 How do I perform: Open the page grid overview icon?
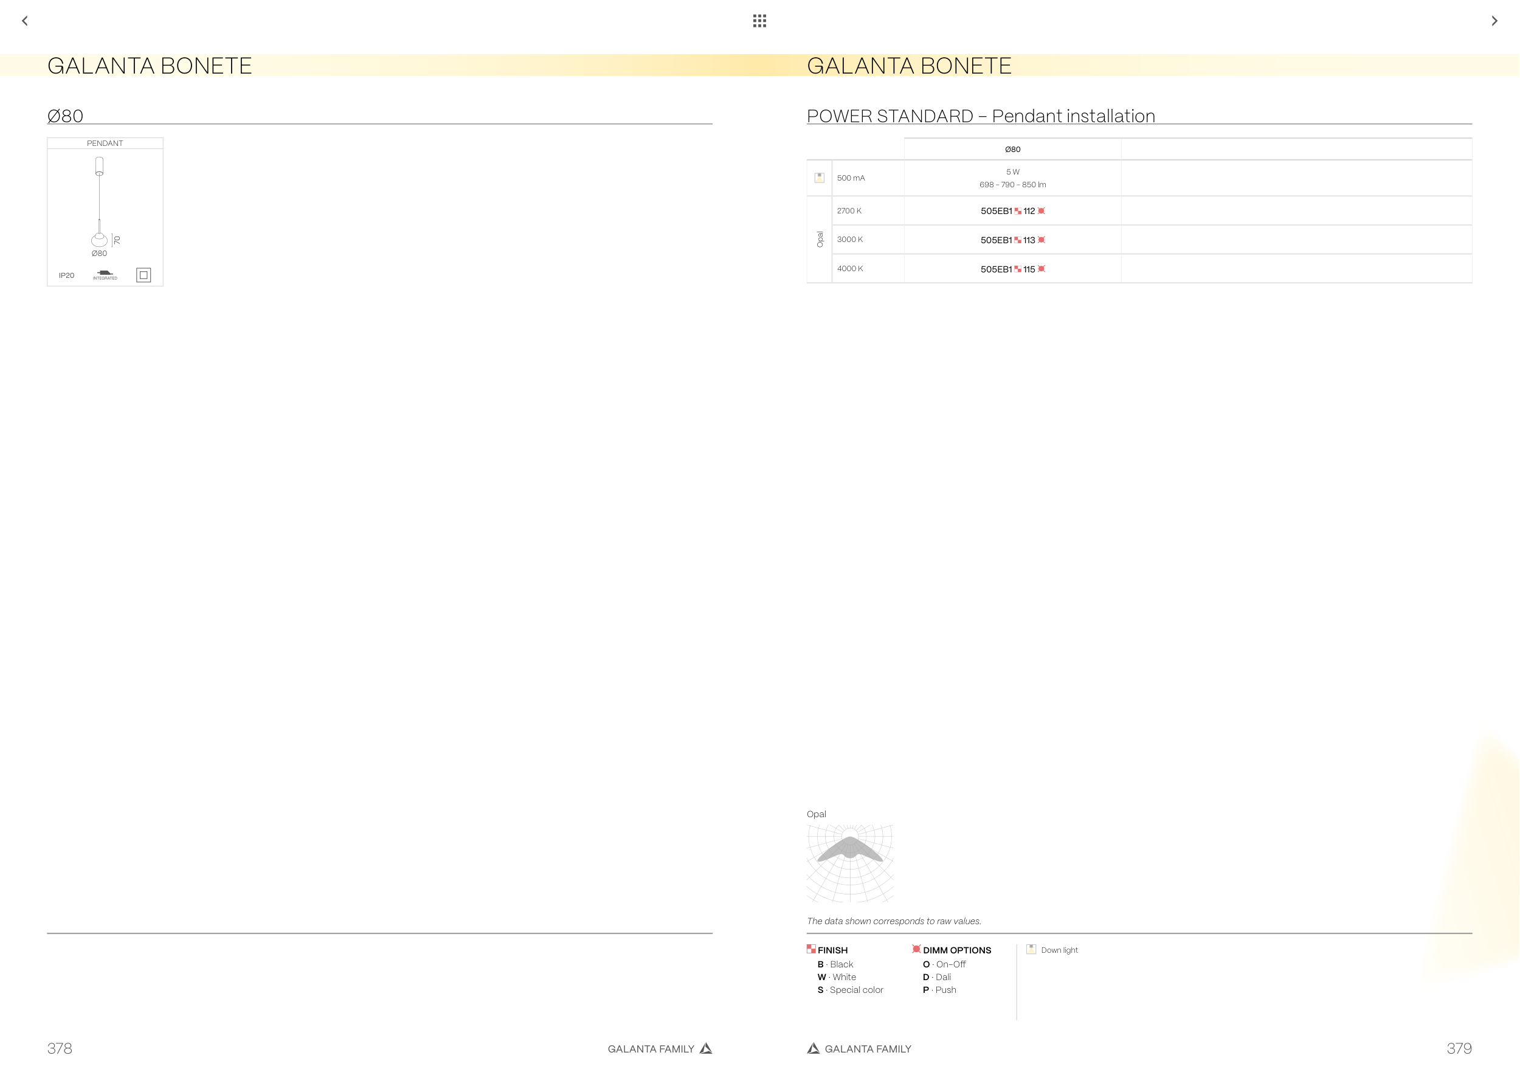pos(759,21)
